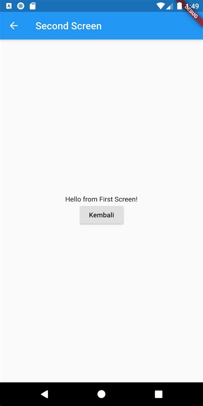Screen dimensions: 203x406
Task: Tap the Android home circle button
Action: tap(101, 394)
